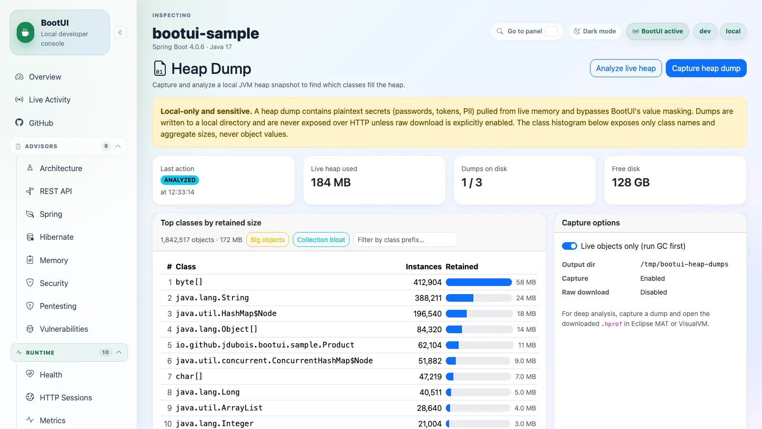Open Overview in the sidebar

point(69,77)
